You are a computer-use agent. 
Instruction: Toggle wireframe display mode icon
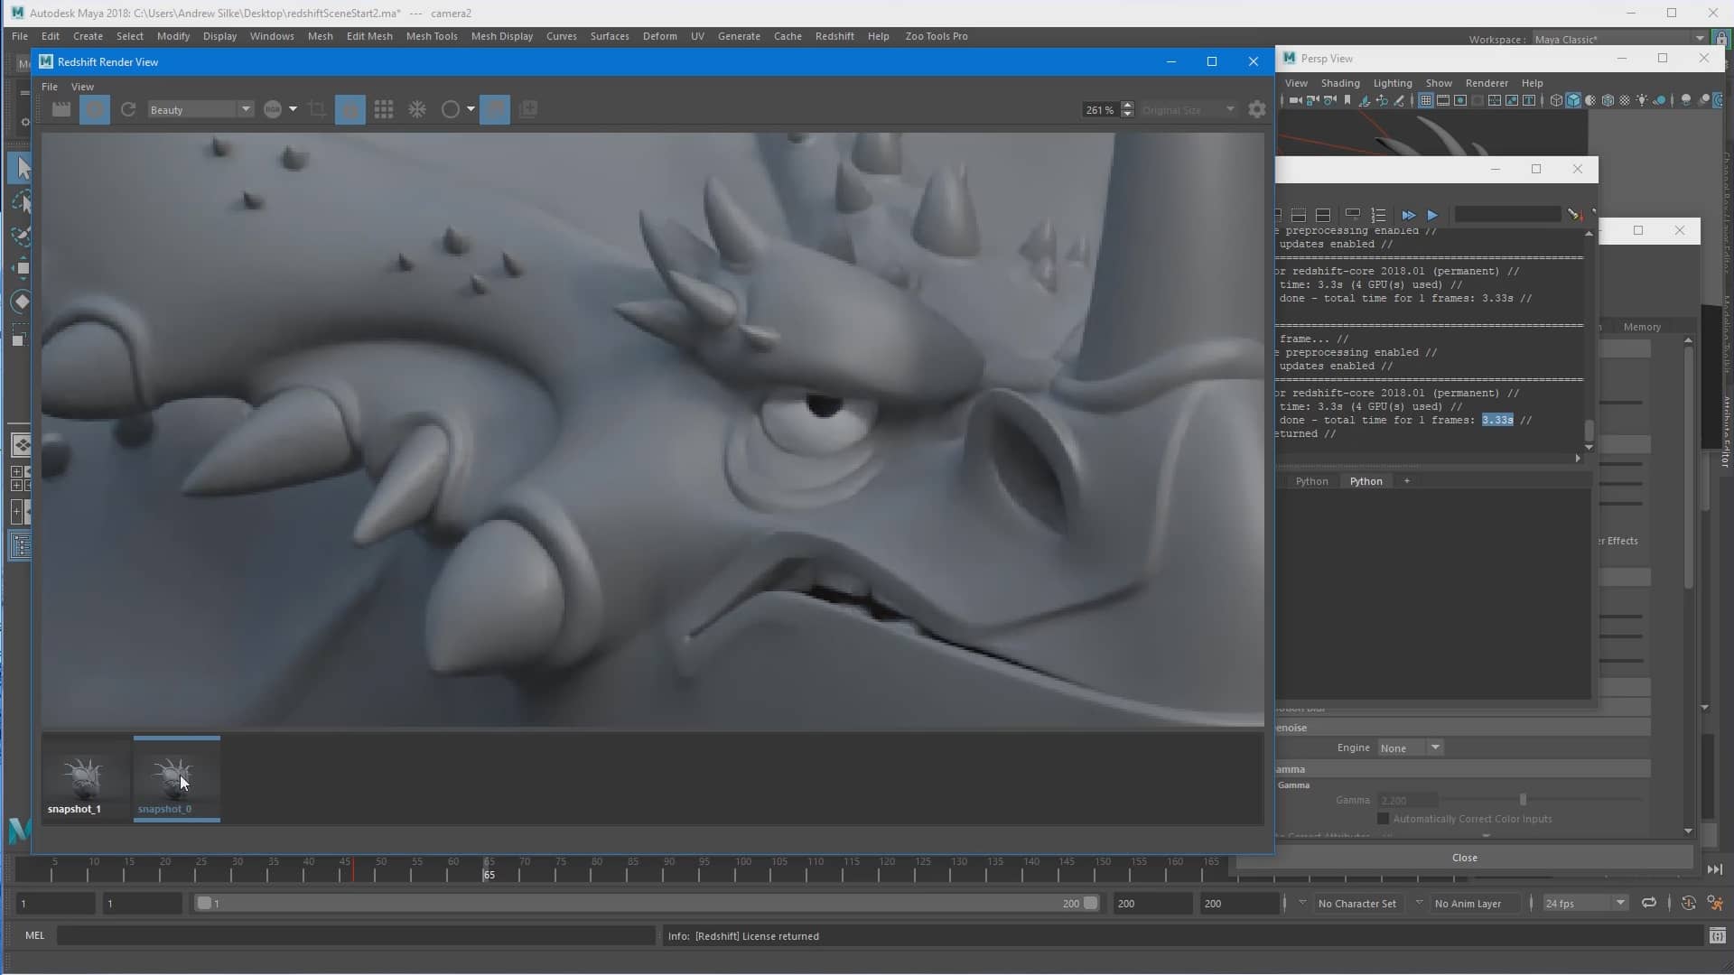point(1555,100)
